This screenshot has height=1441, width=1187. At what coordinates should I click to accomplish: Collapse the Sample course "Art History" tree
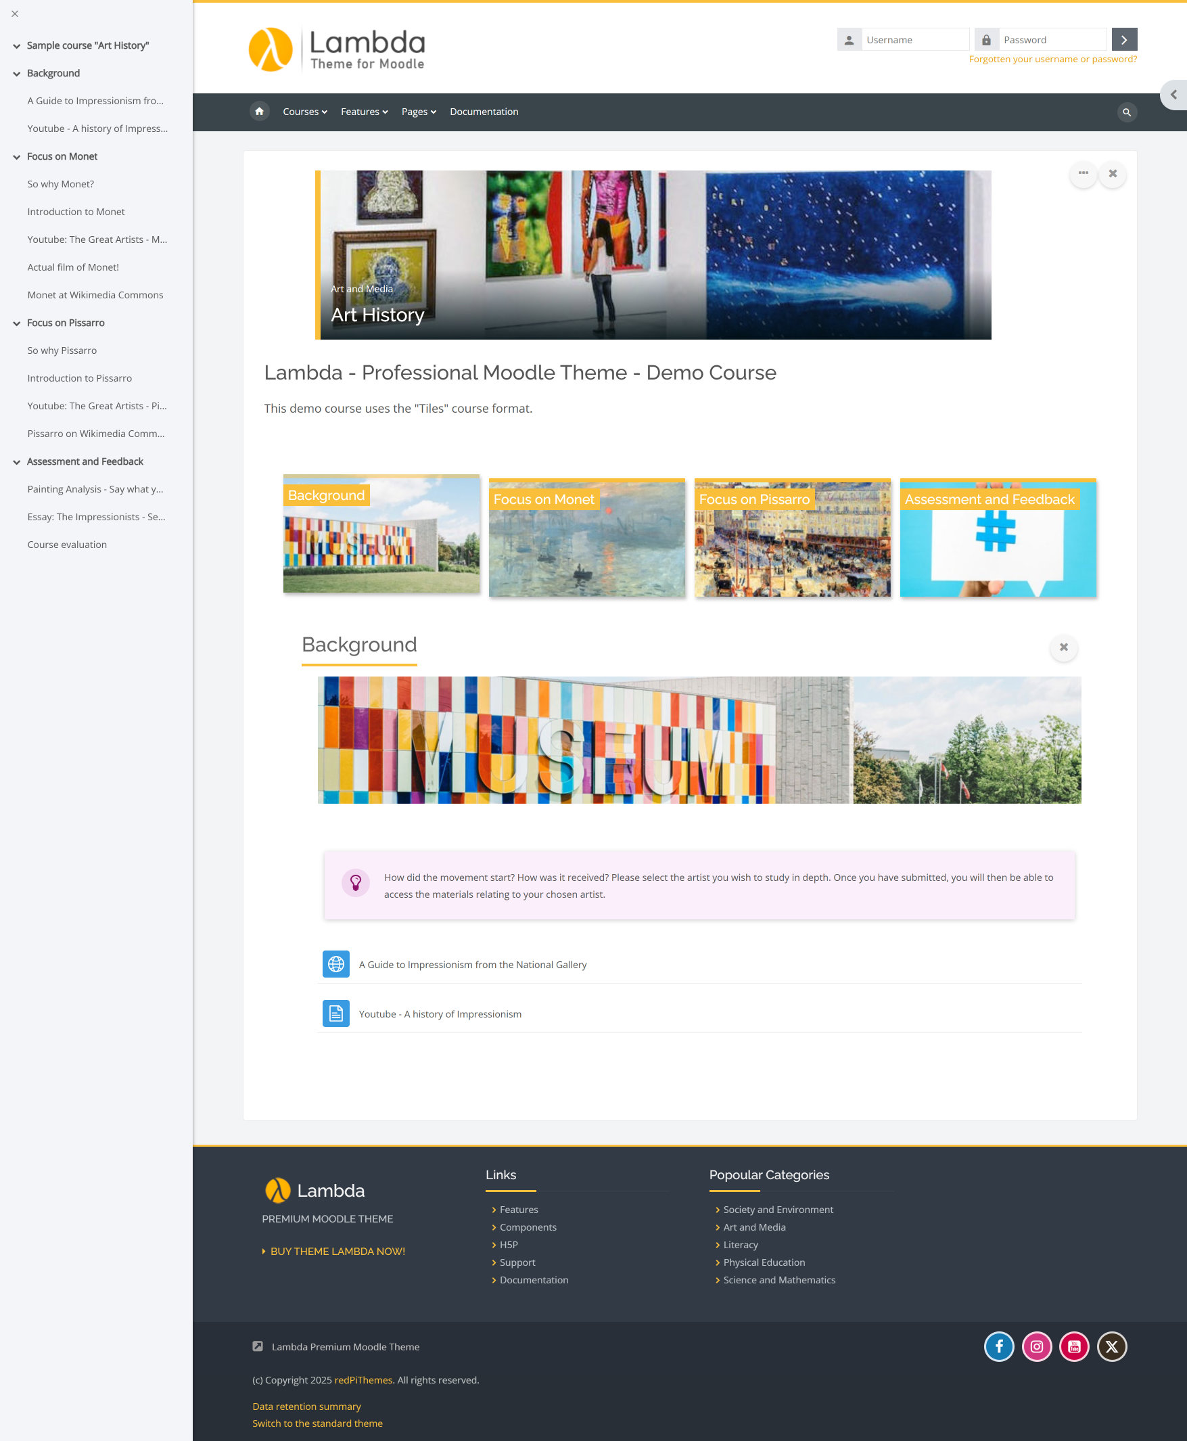pyautogui.click(x=16, y=46)
